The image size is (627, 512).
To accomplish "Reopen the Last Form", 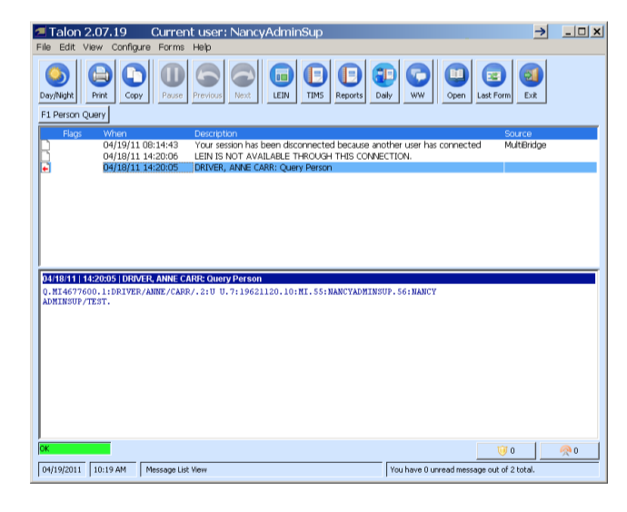I will click(493, 82).
